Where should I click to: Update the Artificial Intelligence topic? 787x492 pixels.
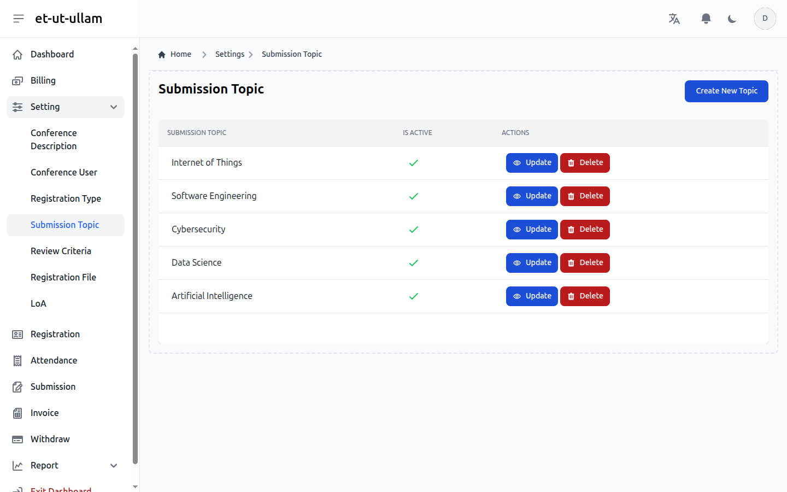(x=532, y=296)
